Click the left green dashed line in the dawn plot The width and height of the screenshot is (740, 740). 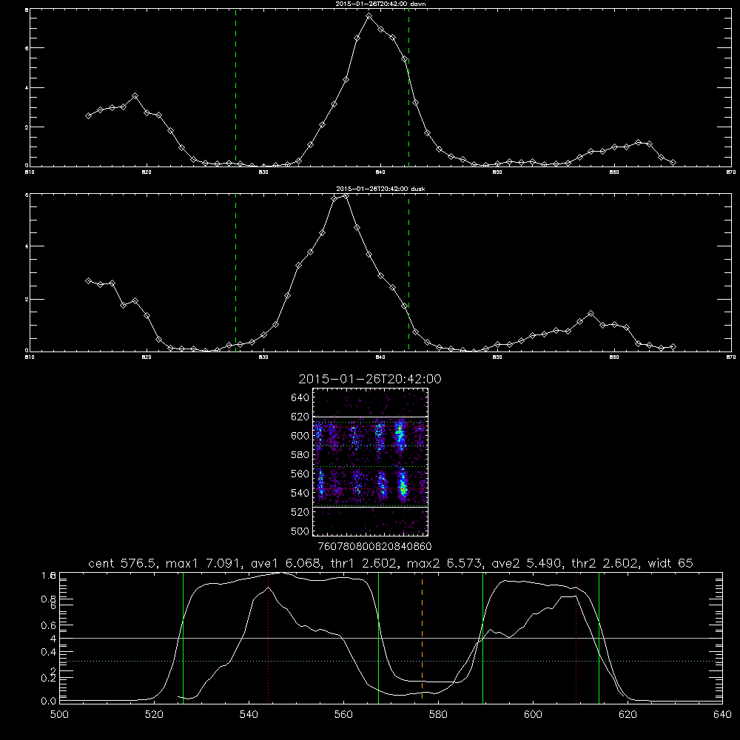coord(235,88)
